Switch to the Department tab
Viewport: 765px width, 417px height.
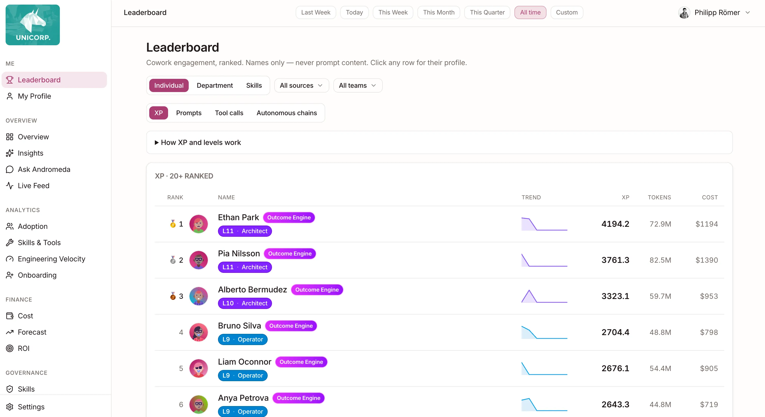214,85
